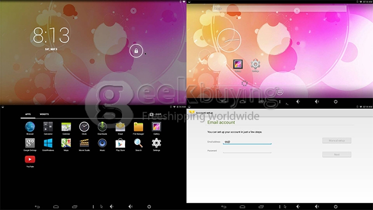Switch to the WIDGETS tab
The image size is (373, 210).
44,115
